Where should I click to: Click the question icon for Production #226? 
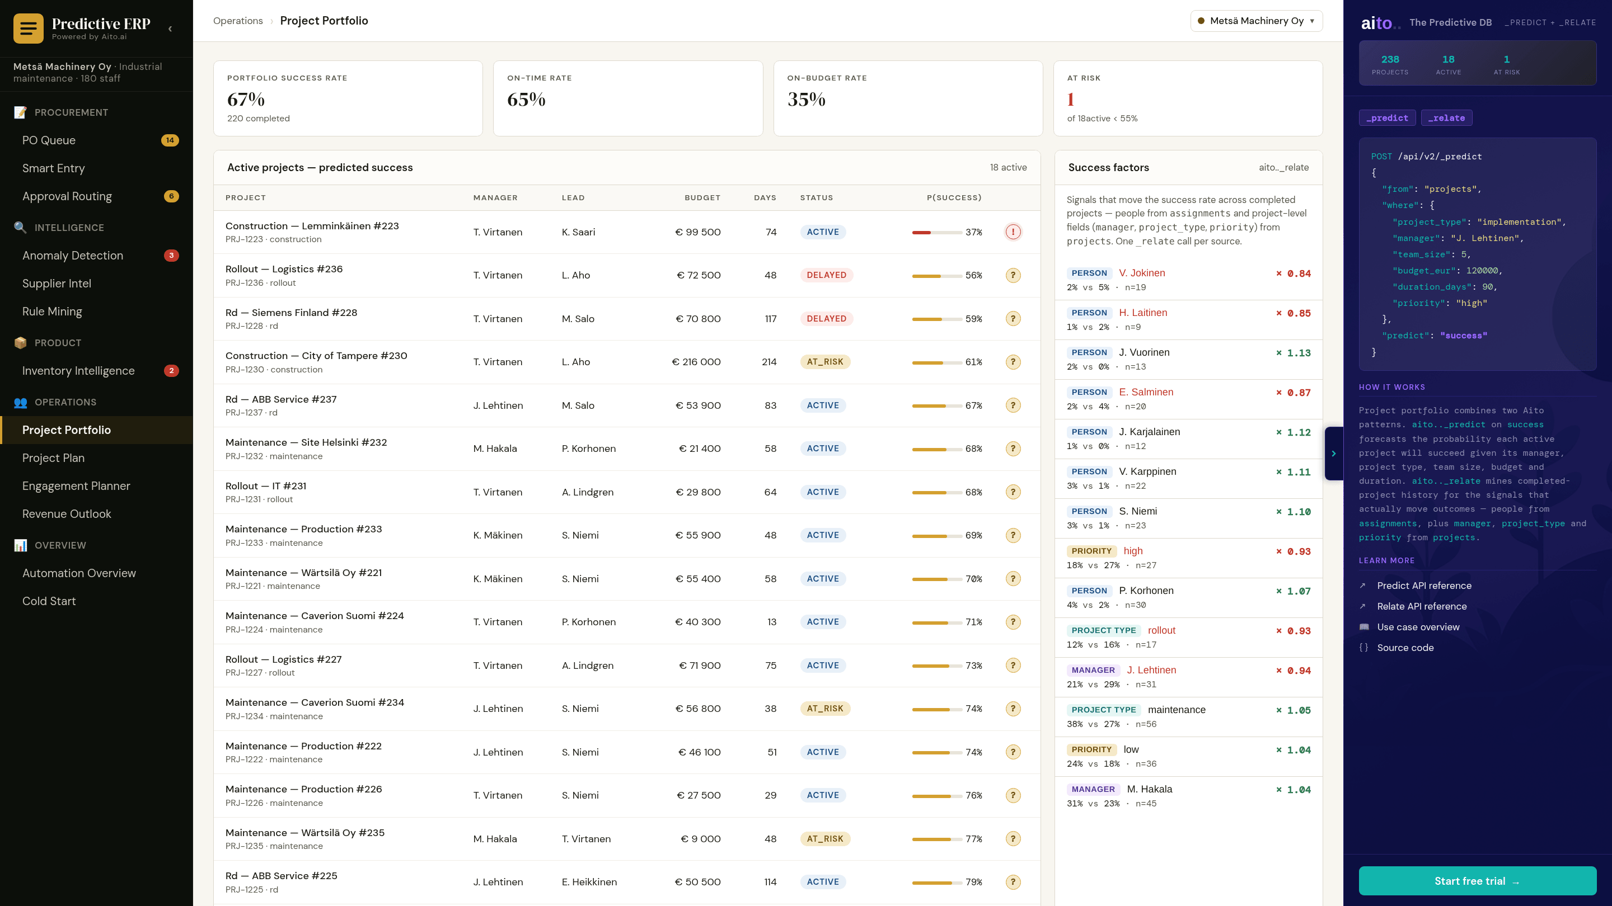1013,795
